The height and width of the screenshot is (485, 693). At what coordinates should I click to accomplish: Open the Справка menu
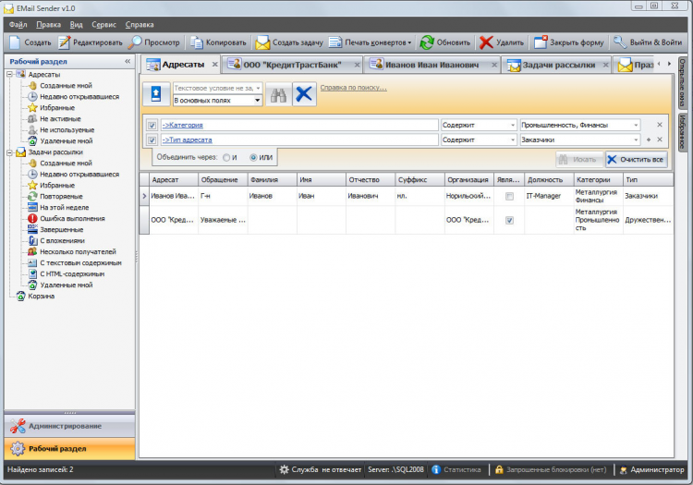[140, 25]
